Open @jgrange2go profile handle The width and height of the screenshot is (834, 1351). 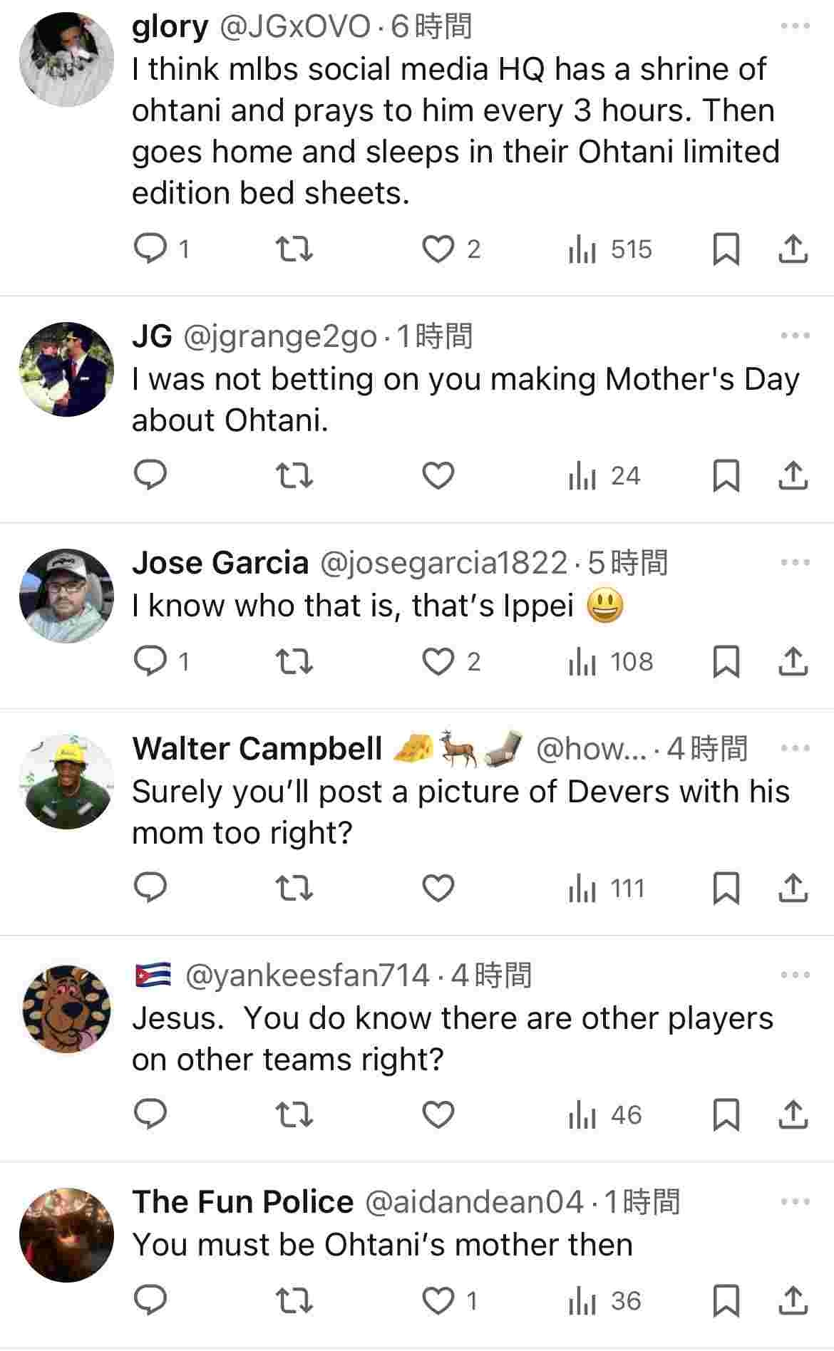(x=280, y=336)
